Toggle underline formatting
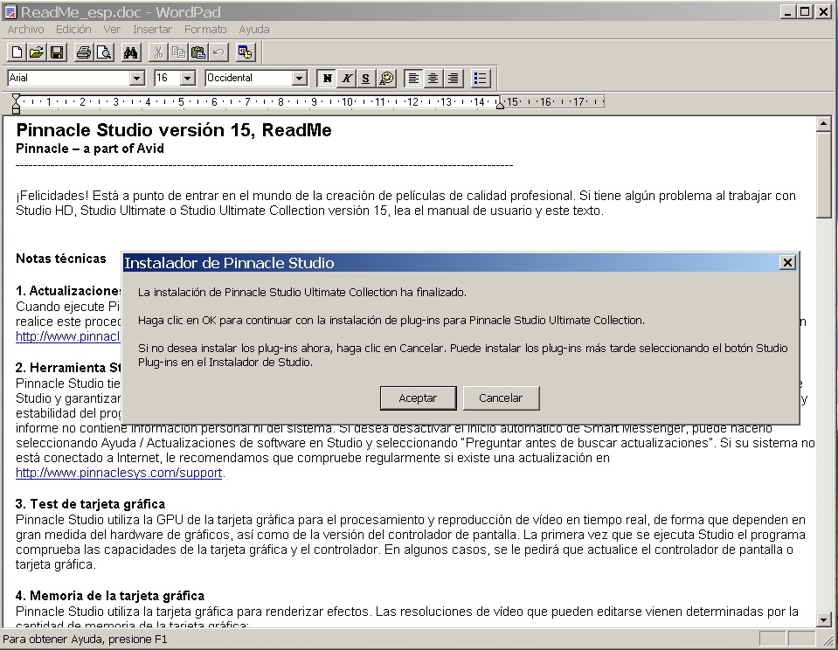Image resolution: width=838 pixels, height=650 pixels. [x=366, y=79]
